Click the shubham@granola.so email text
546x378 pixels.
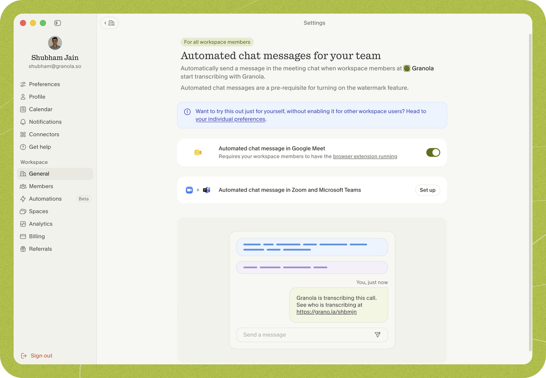[x=55, y=66]
